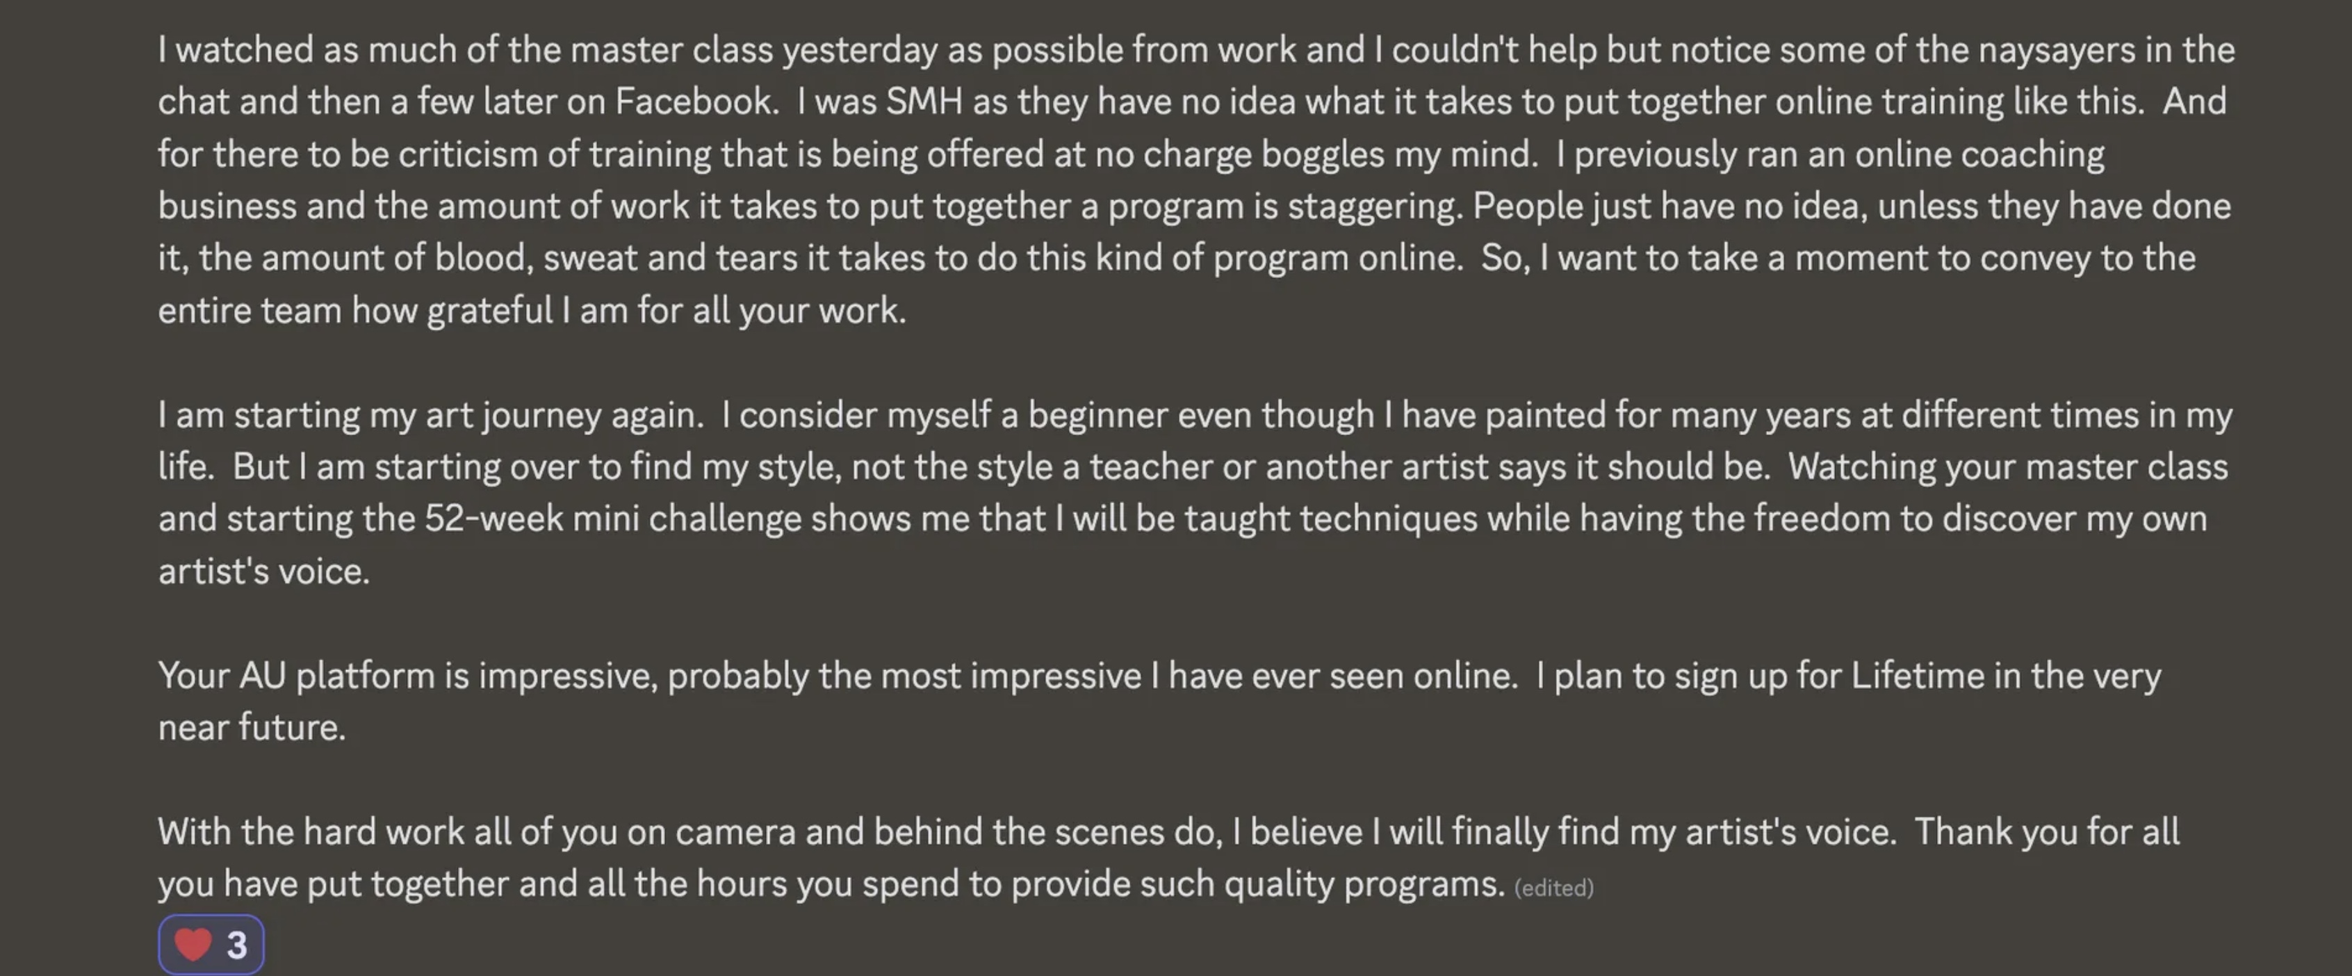Image resolution: width=2352 pixels, height=976 pixels.
Task: Click the word "Facebook" in the message
Action: tap(695, 101)
